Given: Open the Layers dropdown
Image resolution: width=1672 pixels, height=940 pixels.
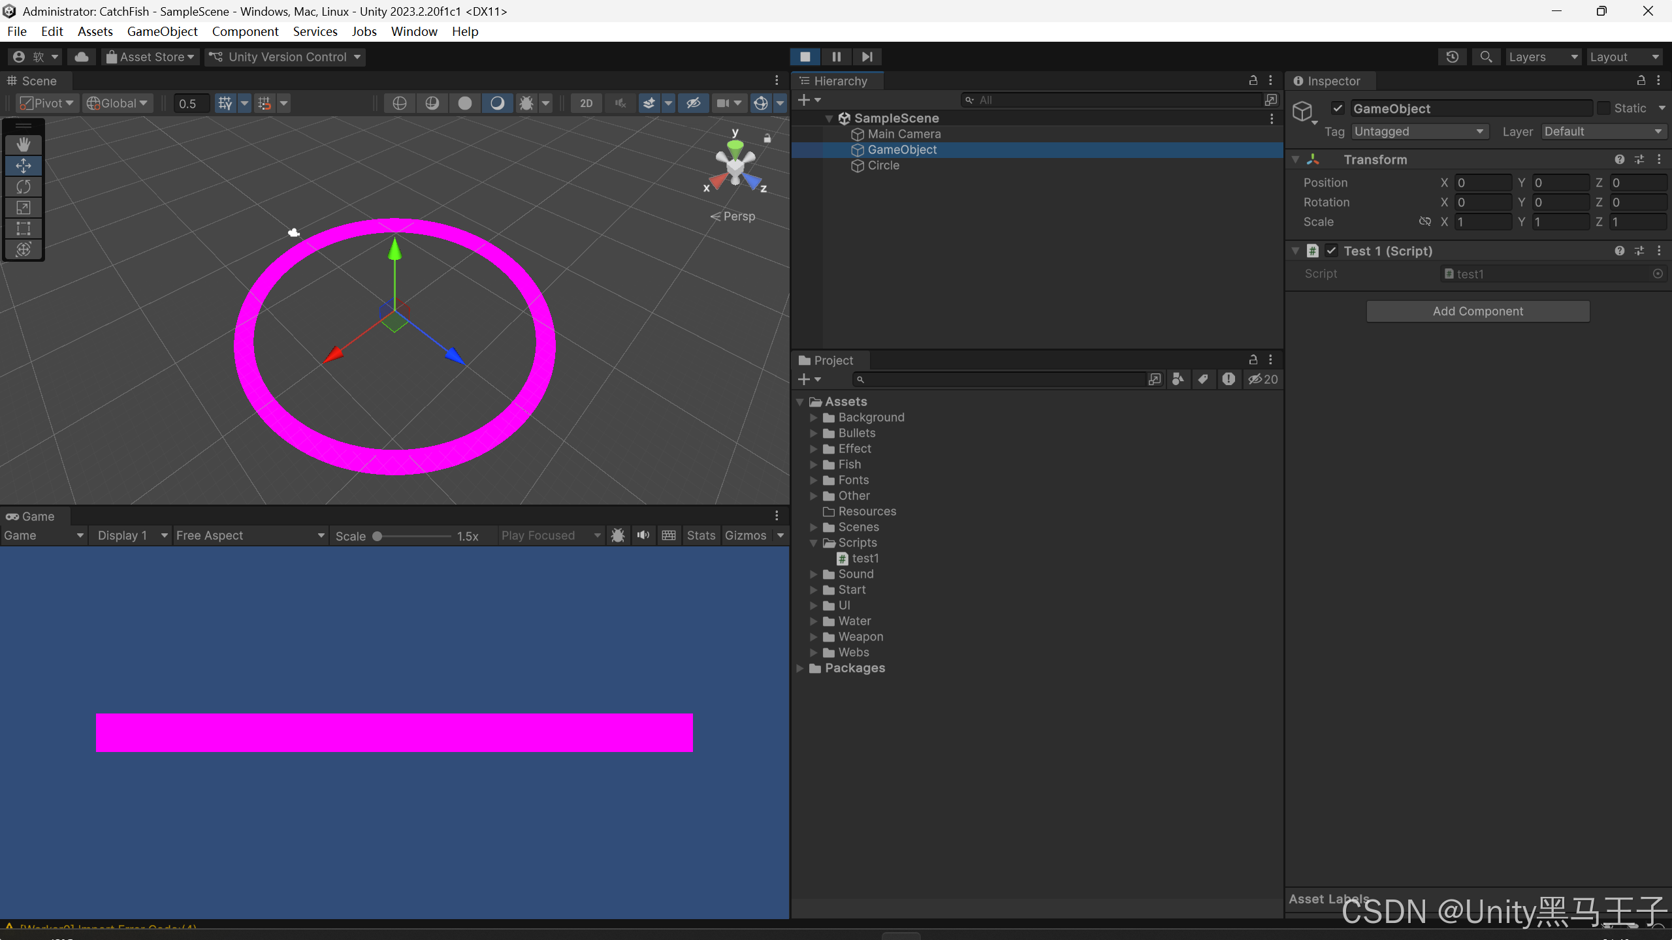Looking at the screenshot, I should (x=1543, y=57).
